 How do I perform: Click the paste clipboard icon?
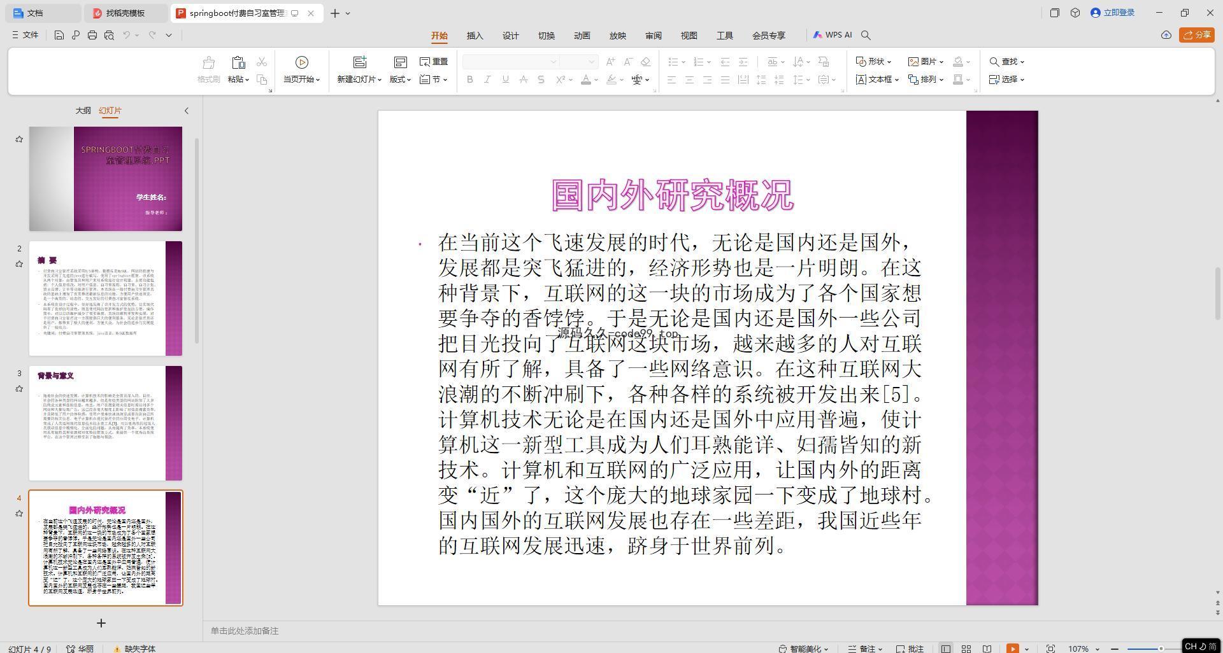[x=238, y=62]
